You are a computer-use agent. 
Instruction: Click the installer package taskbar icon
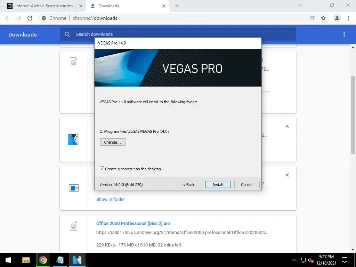[60, 260]
